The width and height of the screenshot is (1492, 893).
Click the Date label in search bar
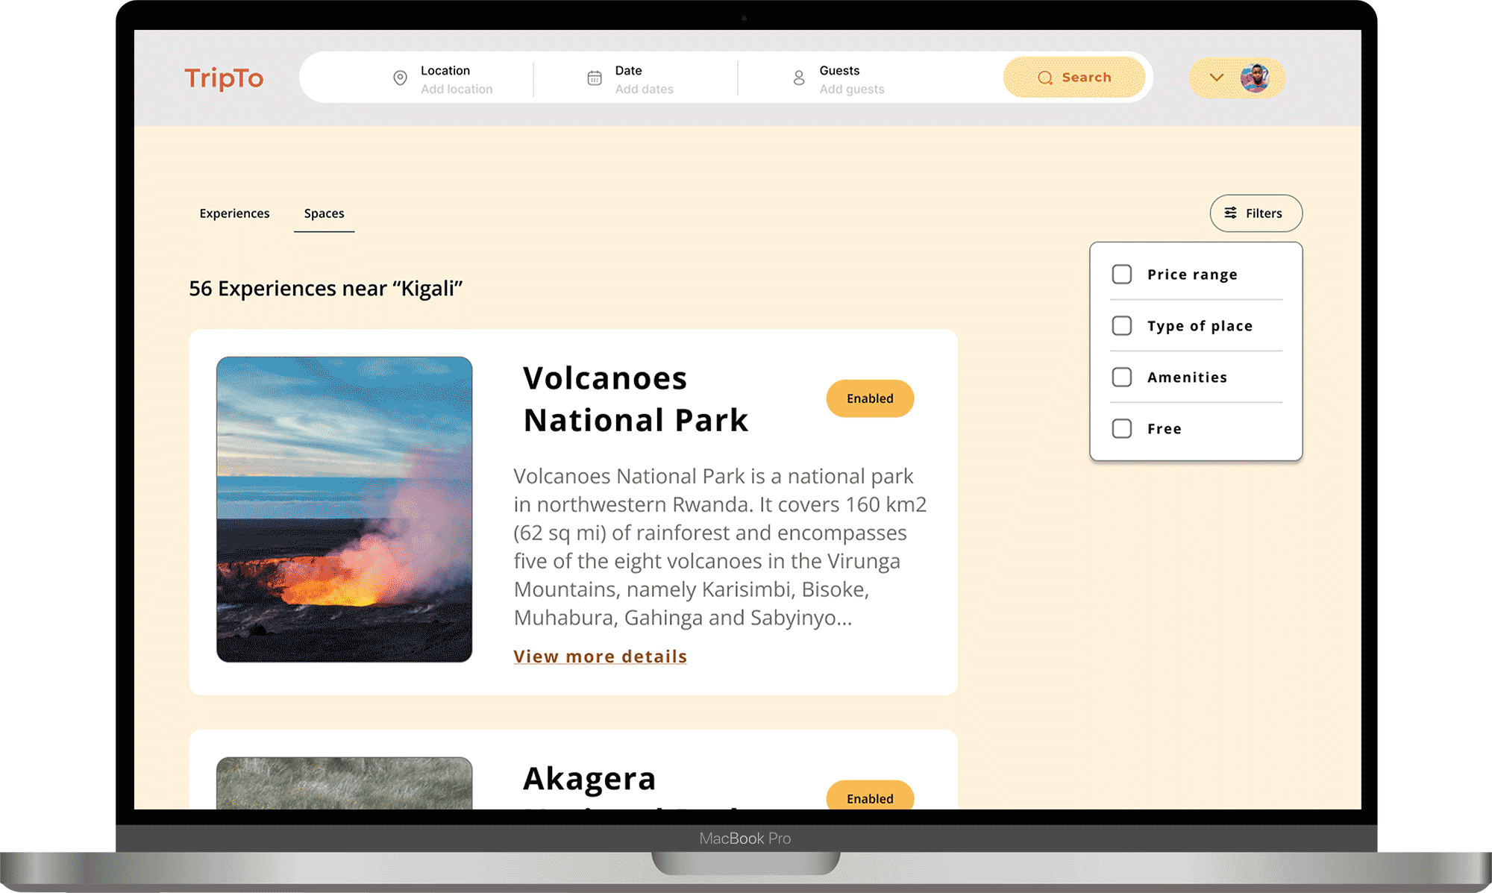(628, 71)
